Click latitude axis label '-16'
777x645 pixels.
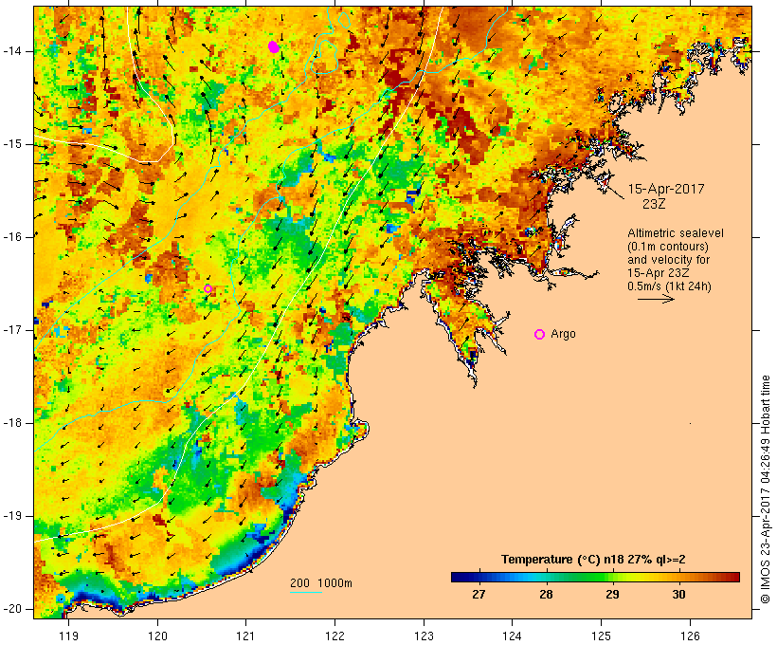(11, 237)
